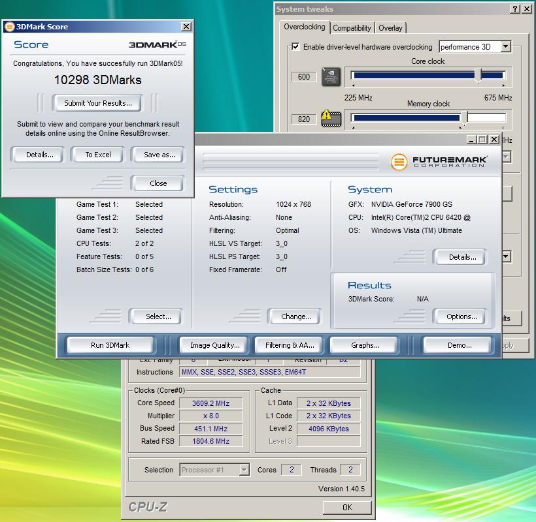Switch to the Overlay tab

[390, 28]
